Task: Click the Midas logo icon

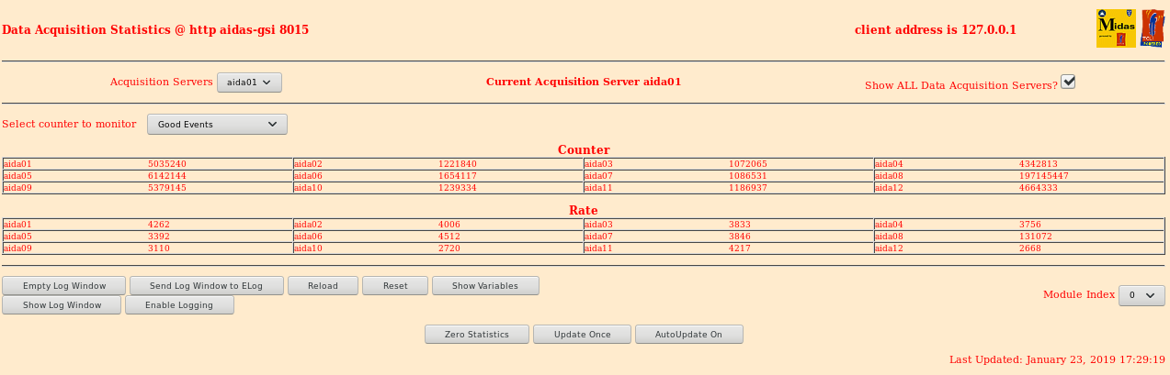Action: pyautogui.click(x=1116, y=28)
